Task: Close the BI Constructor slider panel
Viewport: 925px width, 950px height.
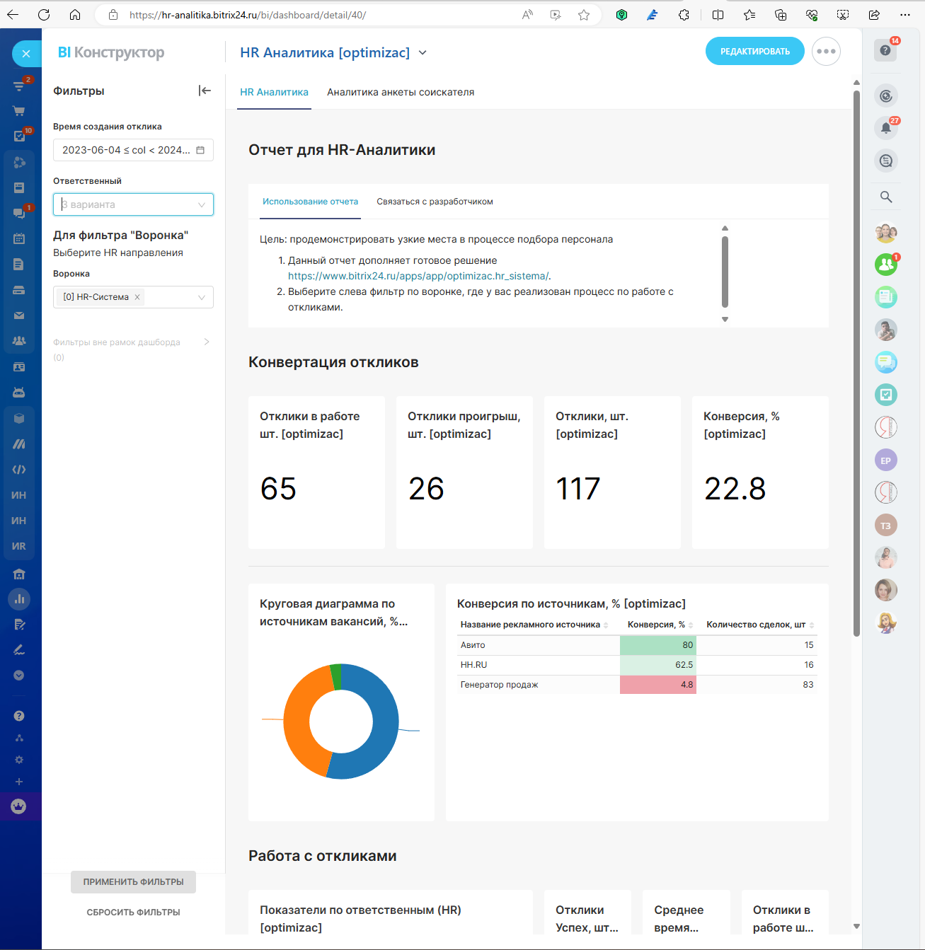Action: pyautogui.click(x=26, y=53)
